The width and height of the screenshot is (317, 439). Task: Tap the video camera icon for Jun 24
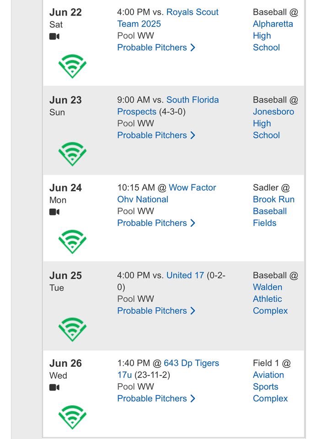click(54, 212)
